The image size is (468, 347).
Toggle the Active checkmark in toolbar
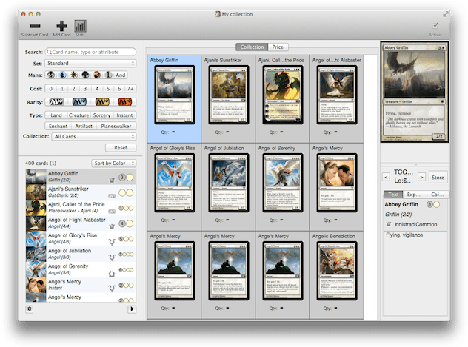click(x=435, y=25)
